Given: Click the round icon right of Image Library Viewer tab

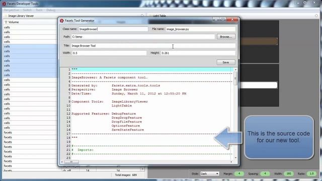Looking at the screenshot, I should pos(142,16).
